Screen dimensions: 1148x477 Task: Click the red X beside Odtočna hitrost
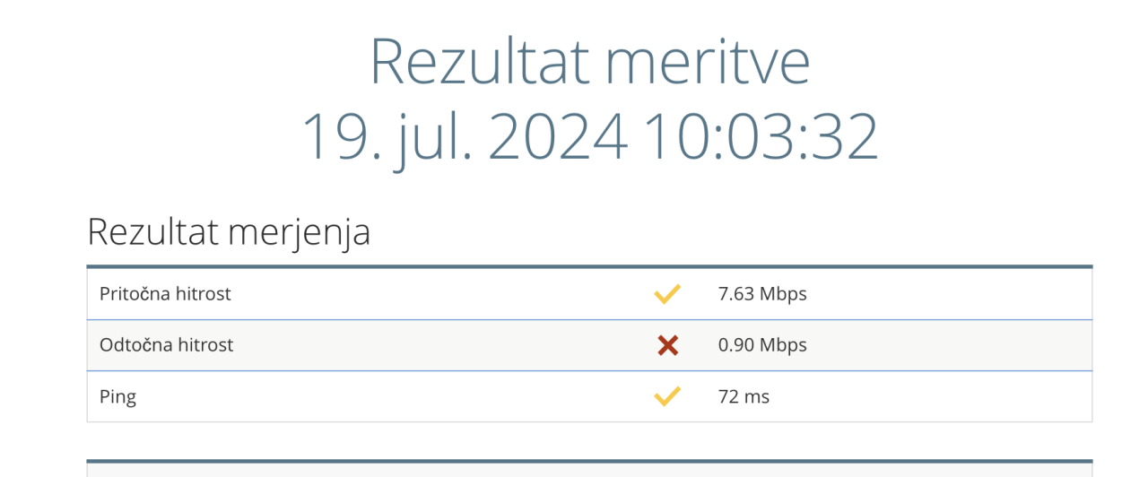(667, 345)
